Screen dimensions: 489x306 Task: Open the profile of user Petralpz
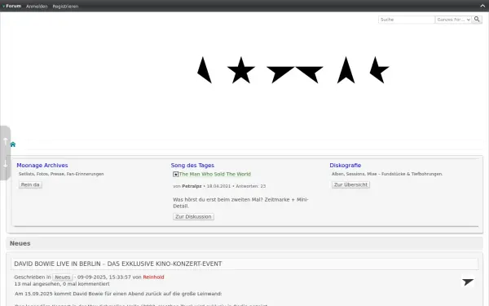pos(192,186)
